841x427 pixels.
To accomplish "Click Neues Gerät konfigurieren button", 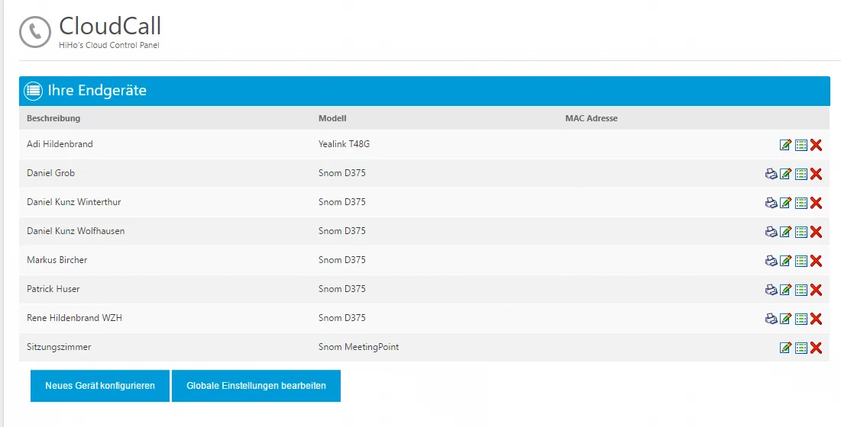I will [100, 386].
